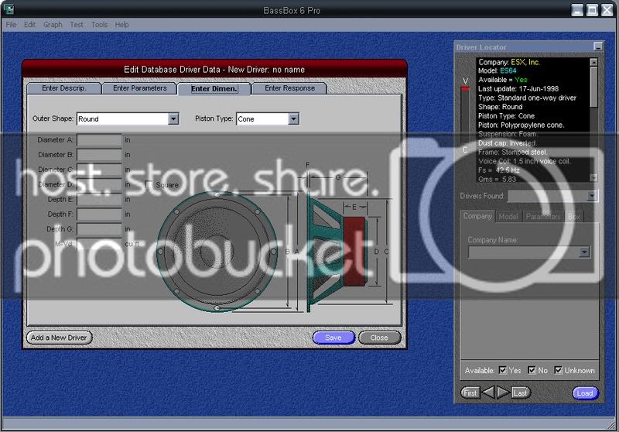This screenshot has width=619, height=432.
Task: Go to Last driver record
Action: [x=521, y=393]
